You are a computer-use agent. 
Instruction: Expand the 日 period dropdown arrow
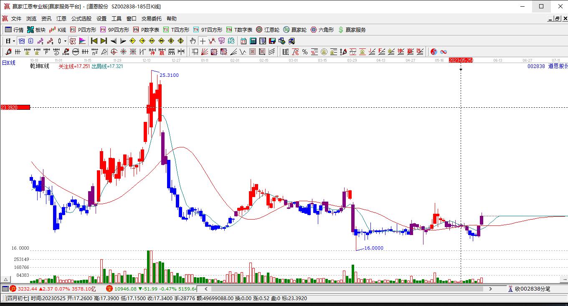pos(14,41)
